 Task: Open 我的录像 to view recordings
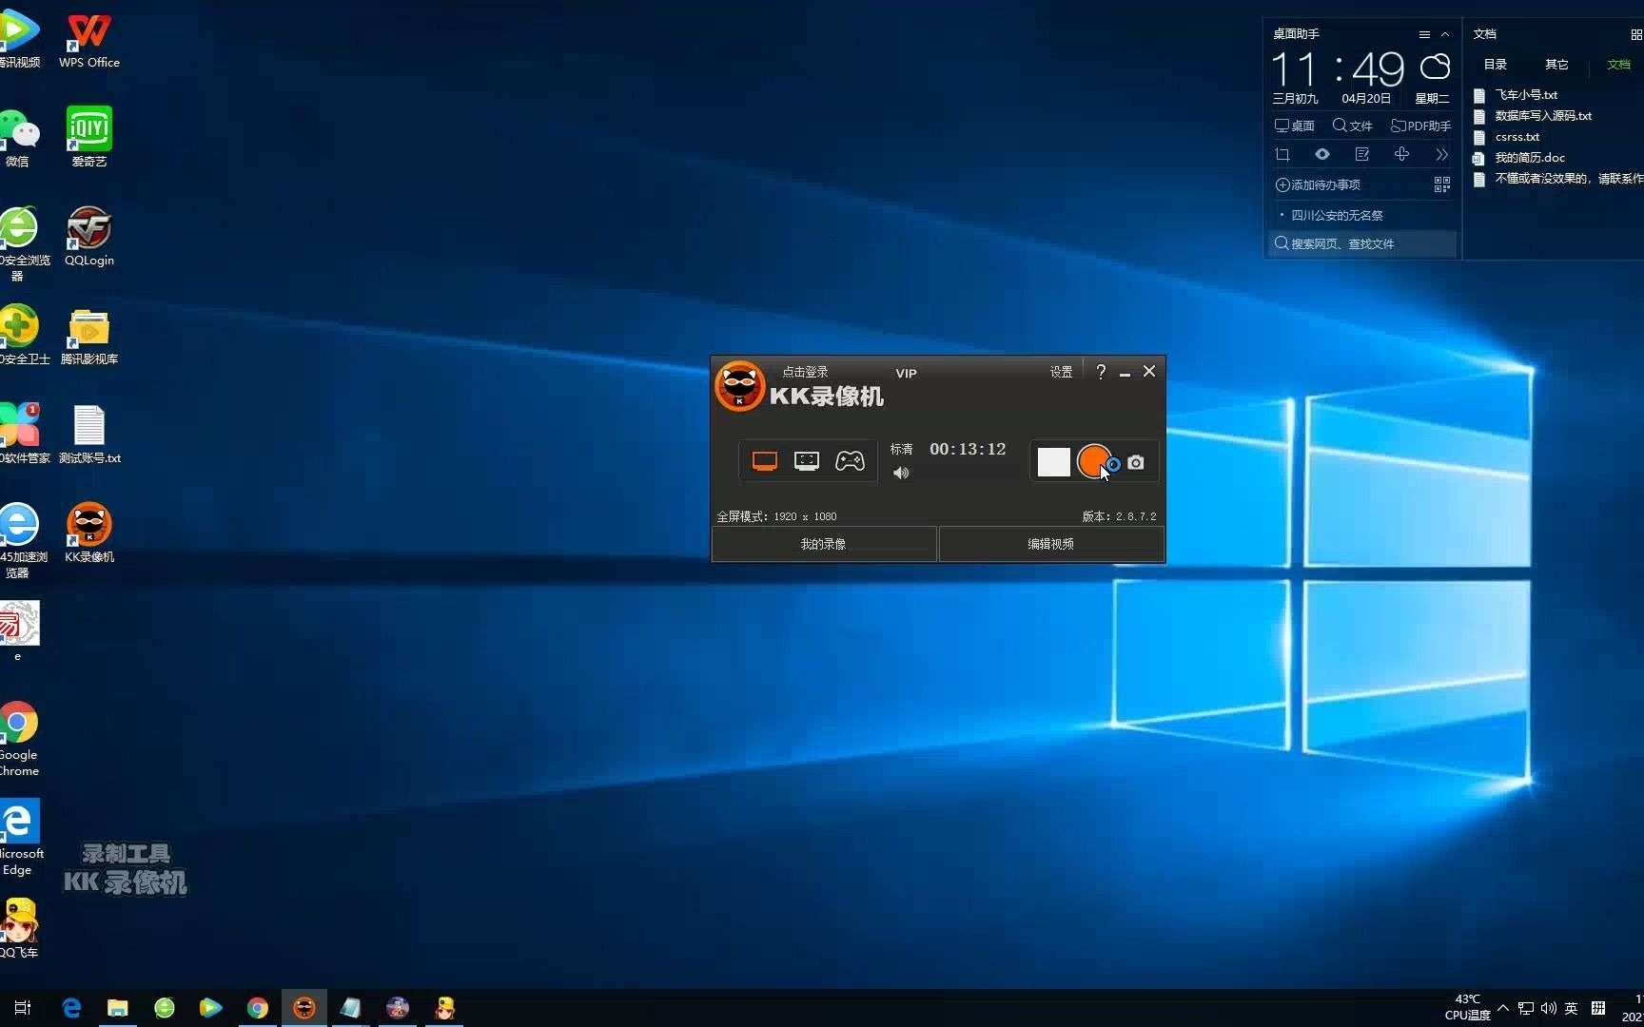(823, 543)
